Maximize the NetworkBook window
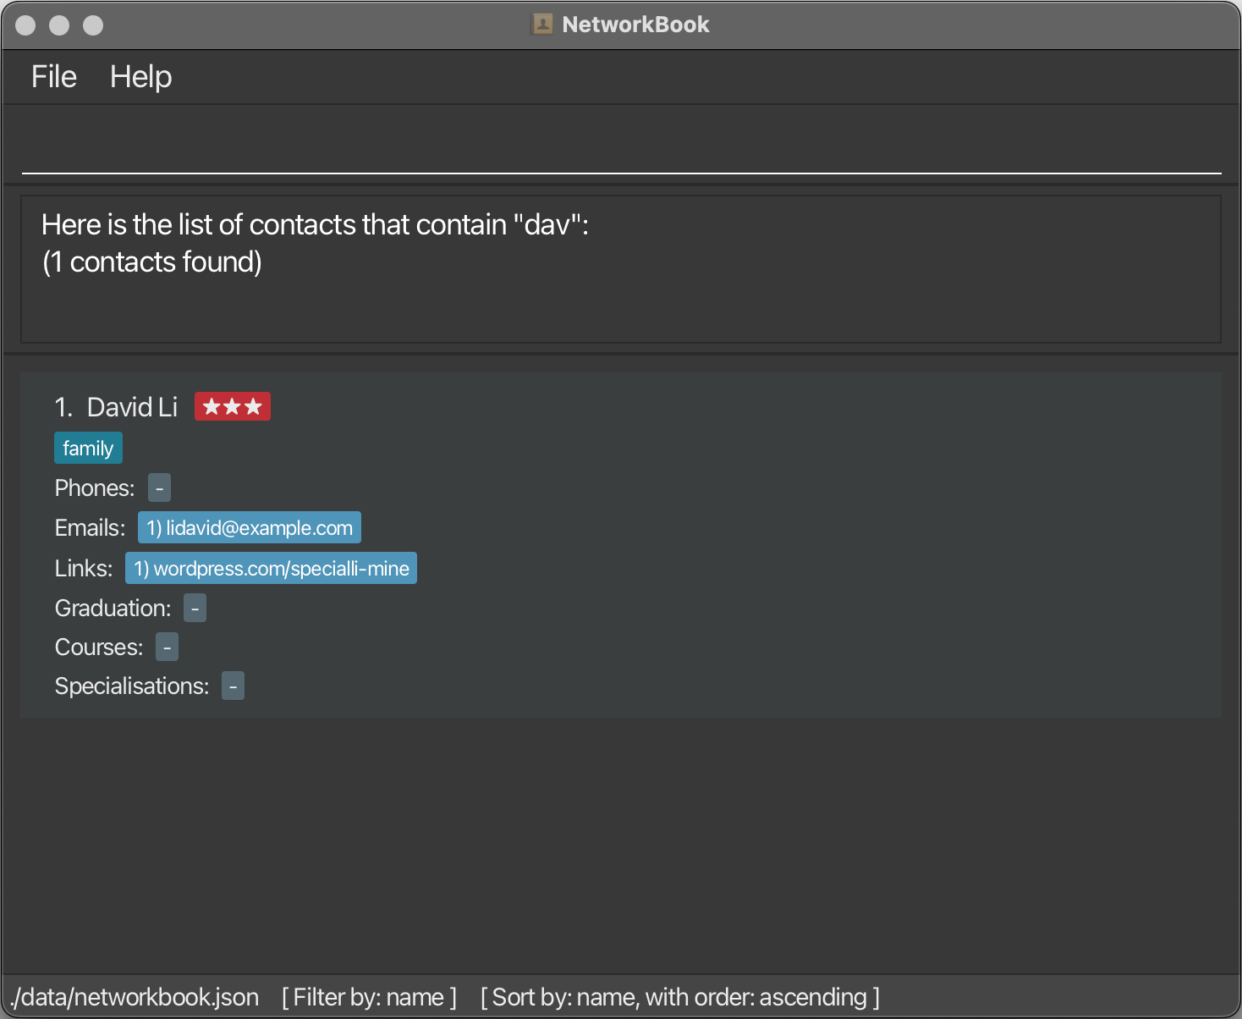Screen dimensions: 1242x1019 coord(93,25)
